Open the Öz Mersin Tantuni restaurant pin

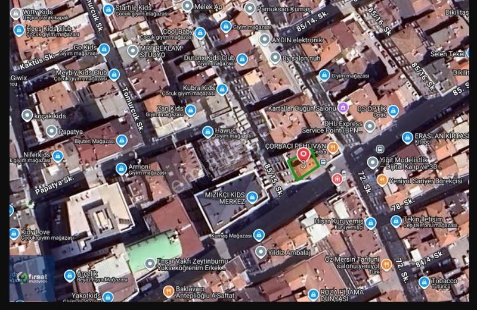click(386, 265)
